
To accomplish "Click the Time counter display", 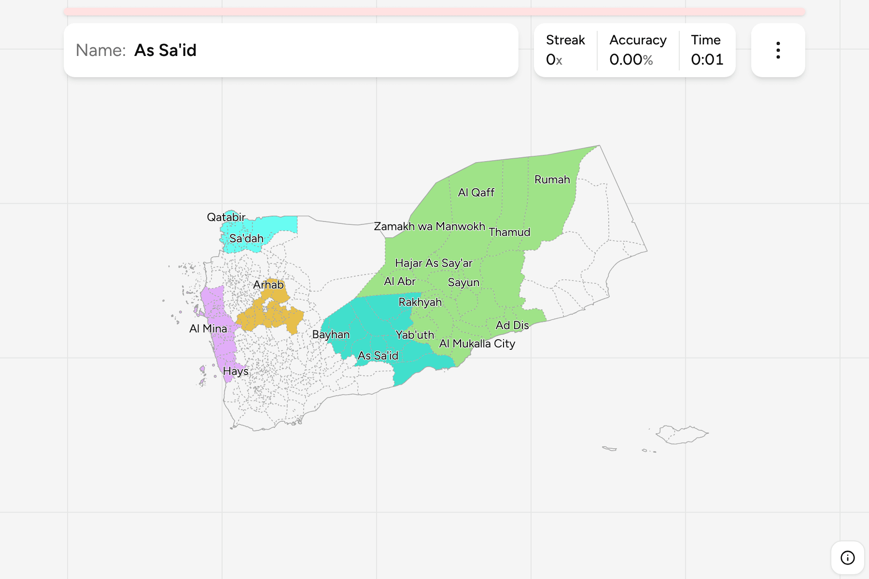I will click(x=707, y=50).
